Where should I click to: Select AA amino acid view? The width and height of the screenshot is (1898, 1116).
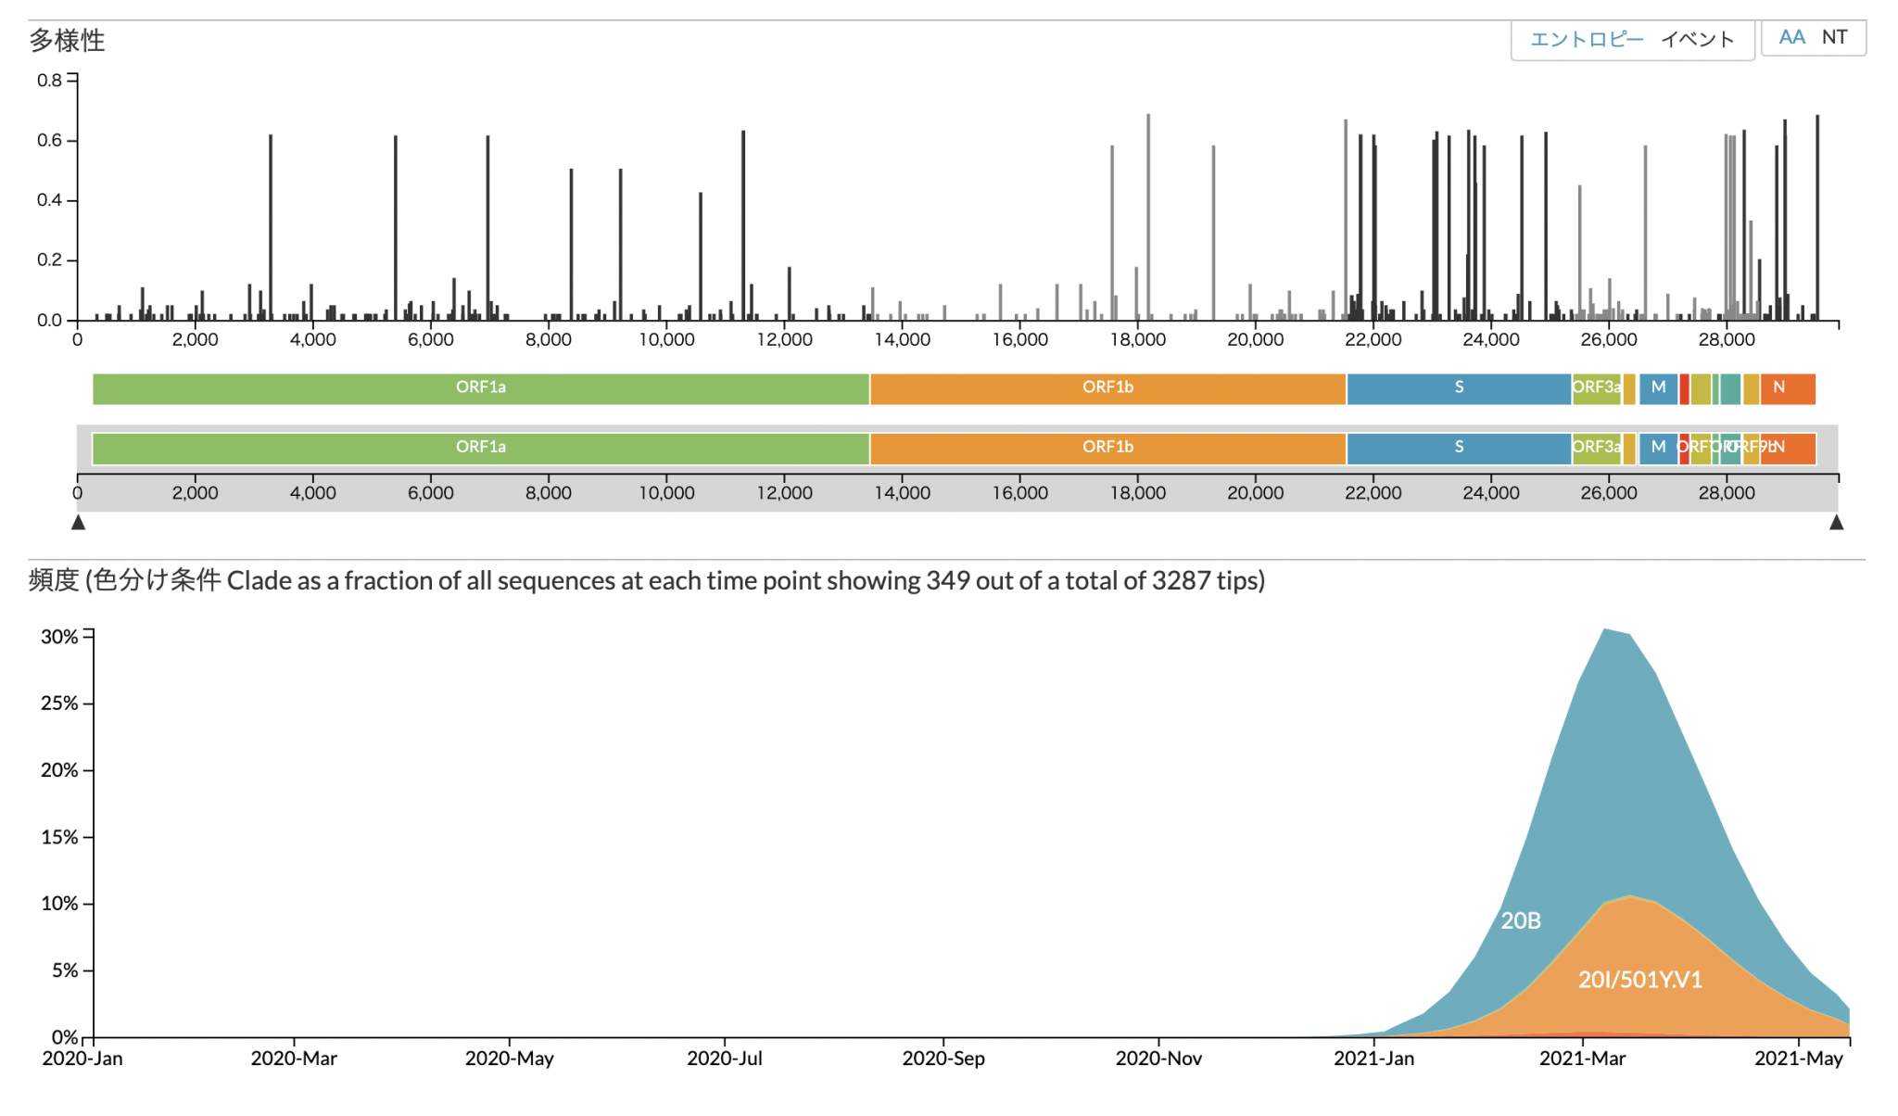(x=1791, y=37)
